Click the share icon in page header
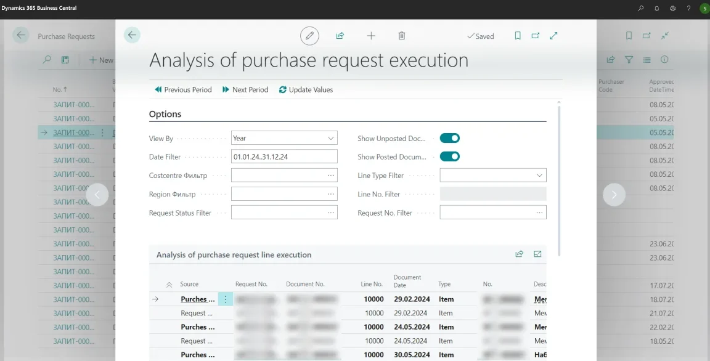Image resolution: width=710 pixels, height=361 pixels. click(340, 36)
